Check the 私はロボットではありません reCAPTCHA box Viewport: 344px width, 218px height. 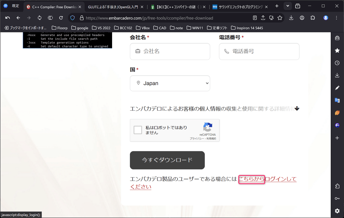pyautogui.click(x=138, y=130)
